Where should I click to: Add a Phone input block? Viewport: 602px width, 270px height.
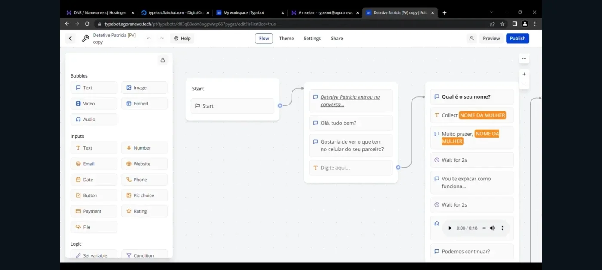click(x=144, y=180)
